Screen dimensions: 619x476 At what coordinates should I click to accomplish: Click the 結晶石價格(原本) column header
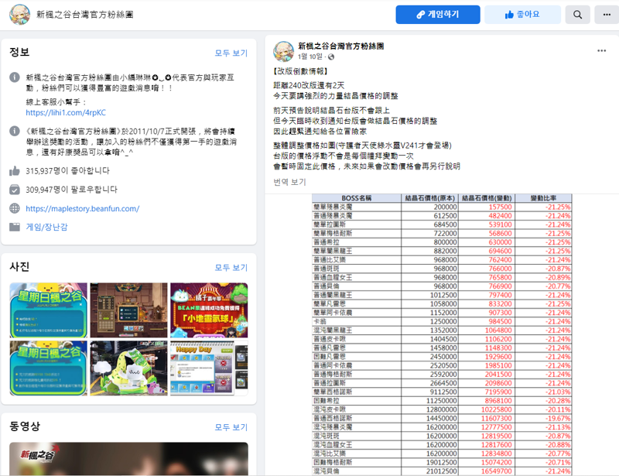tap(430, 198)
